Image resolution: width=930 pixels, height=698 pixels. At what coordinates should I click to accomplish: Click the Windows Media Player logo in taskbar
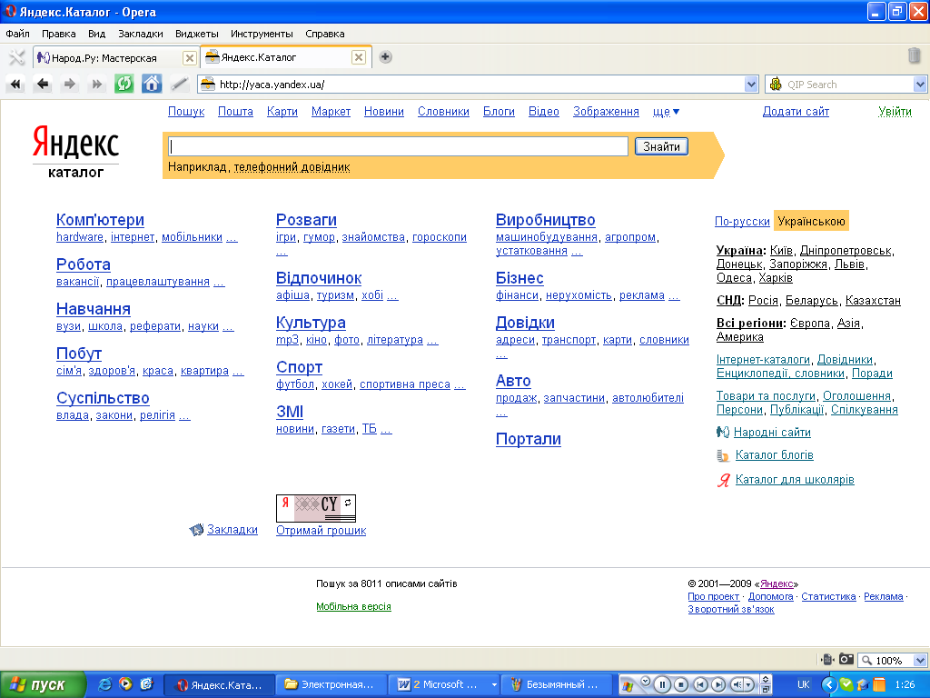coord(627,685)
